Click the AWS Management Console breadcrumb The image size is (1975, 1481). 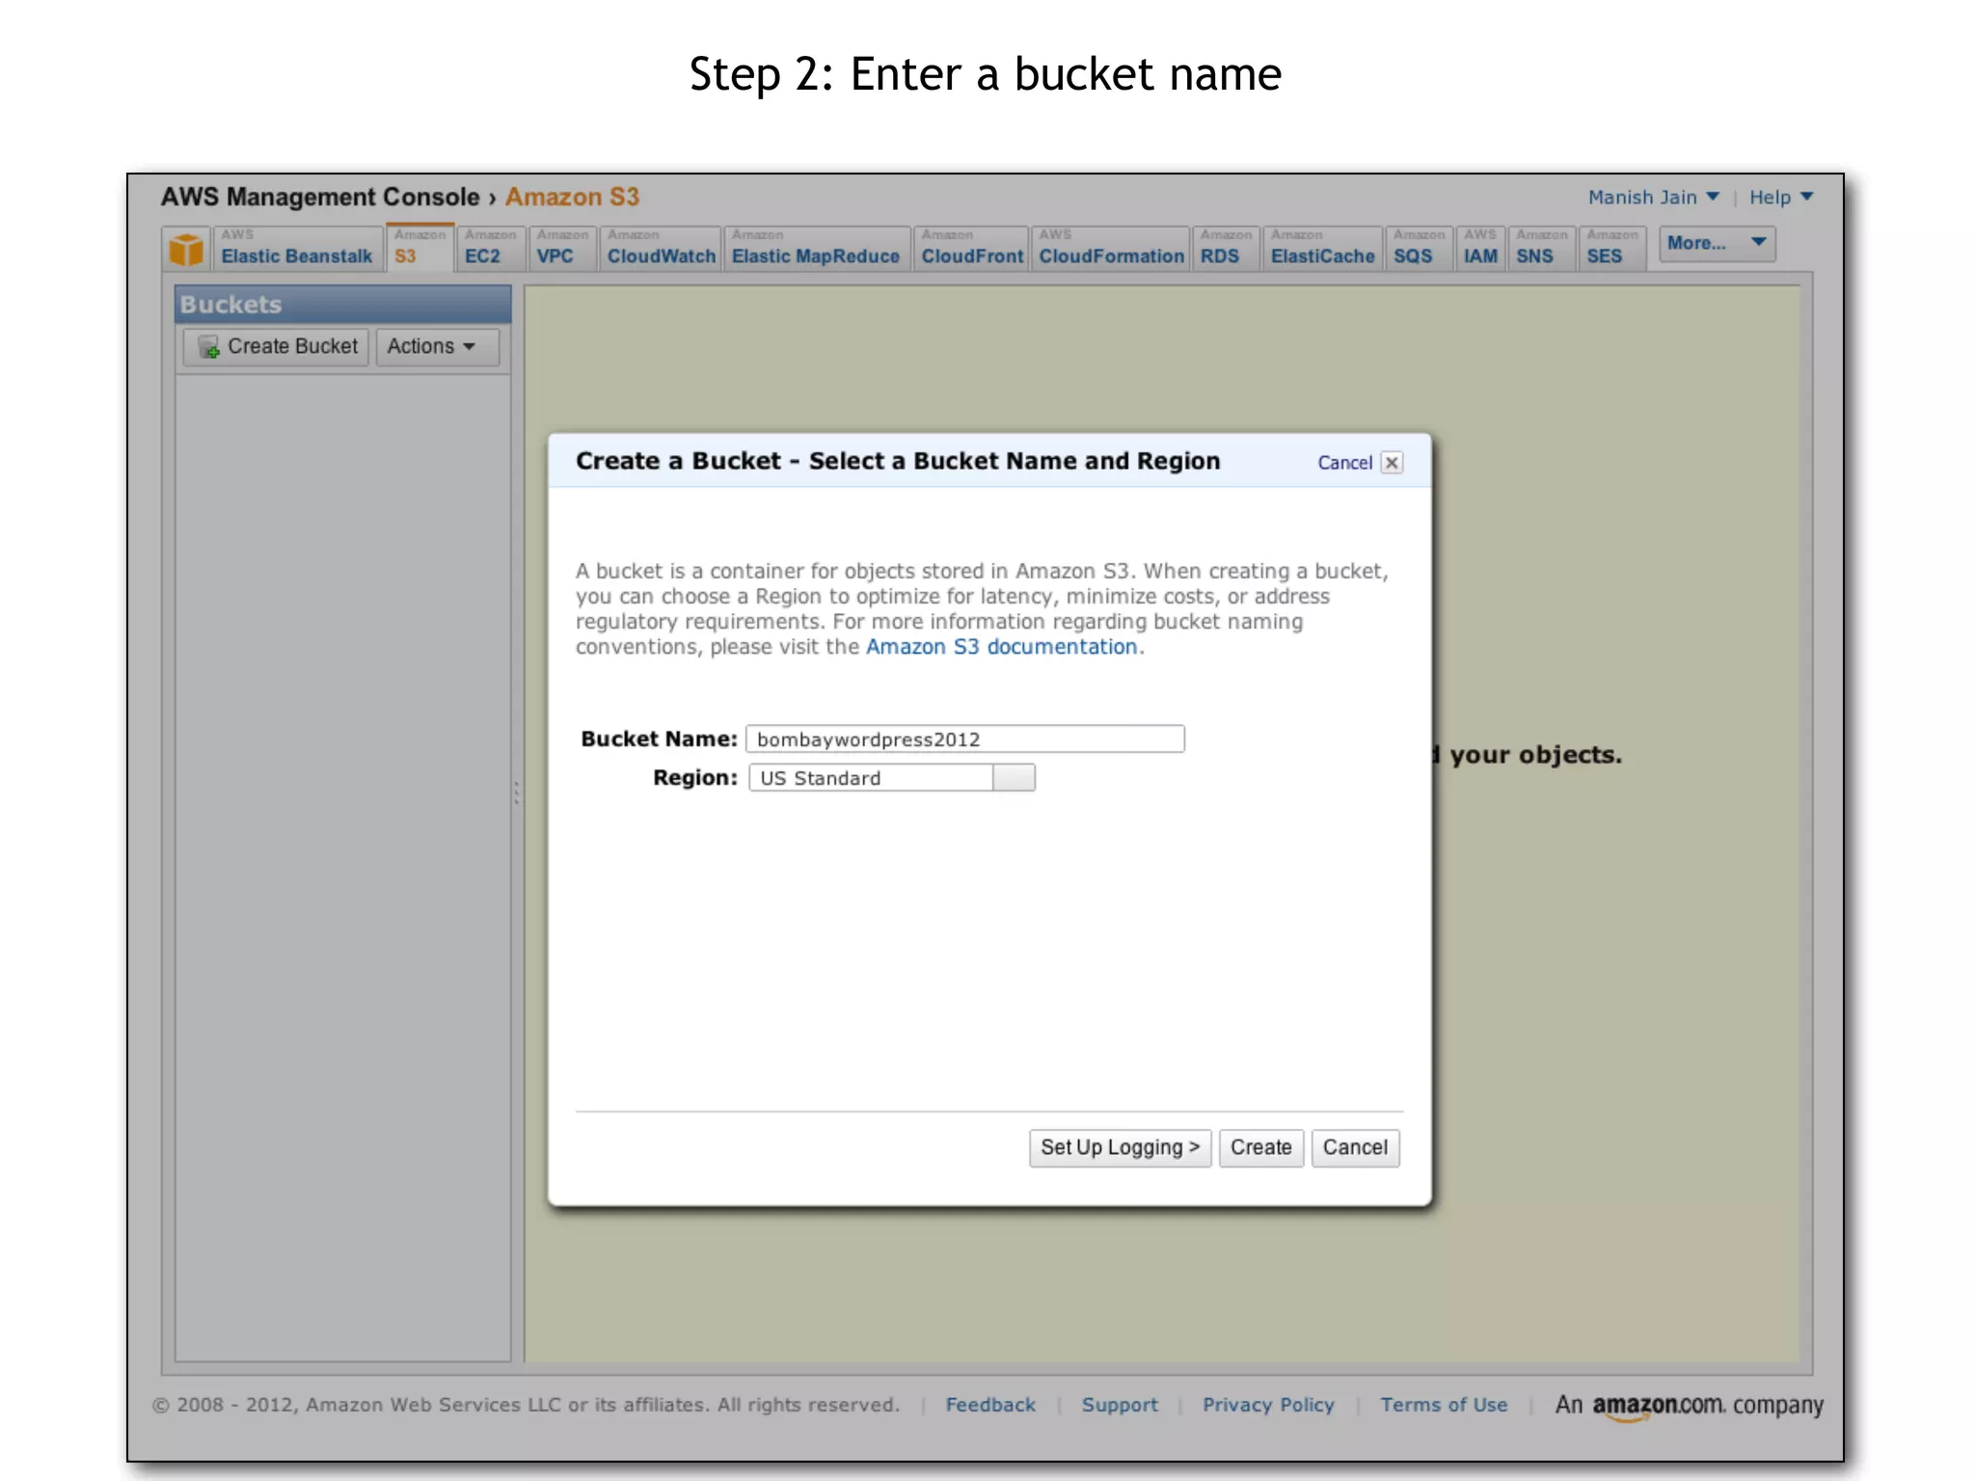(320, 198)
